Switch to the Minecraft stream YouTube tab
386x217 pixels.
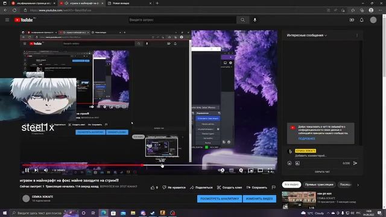tap(81, 3)
